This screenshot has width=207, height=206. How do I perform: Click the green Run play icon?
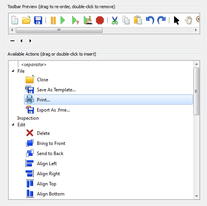(63, 20)
